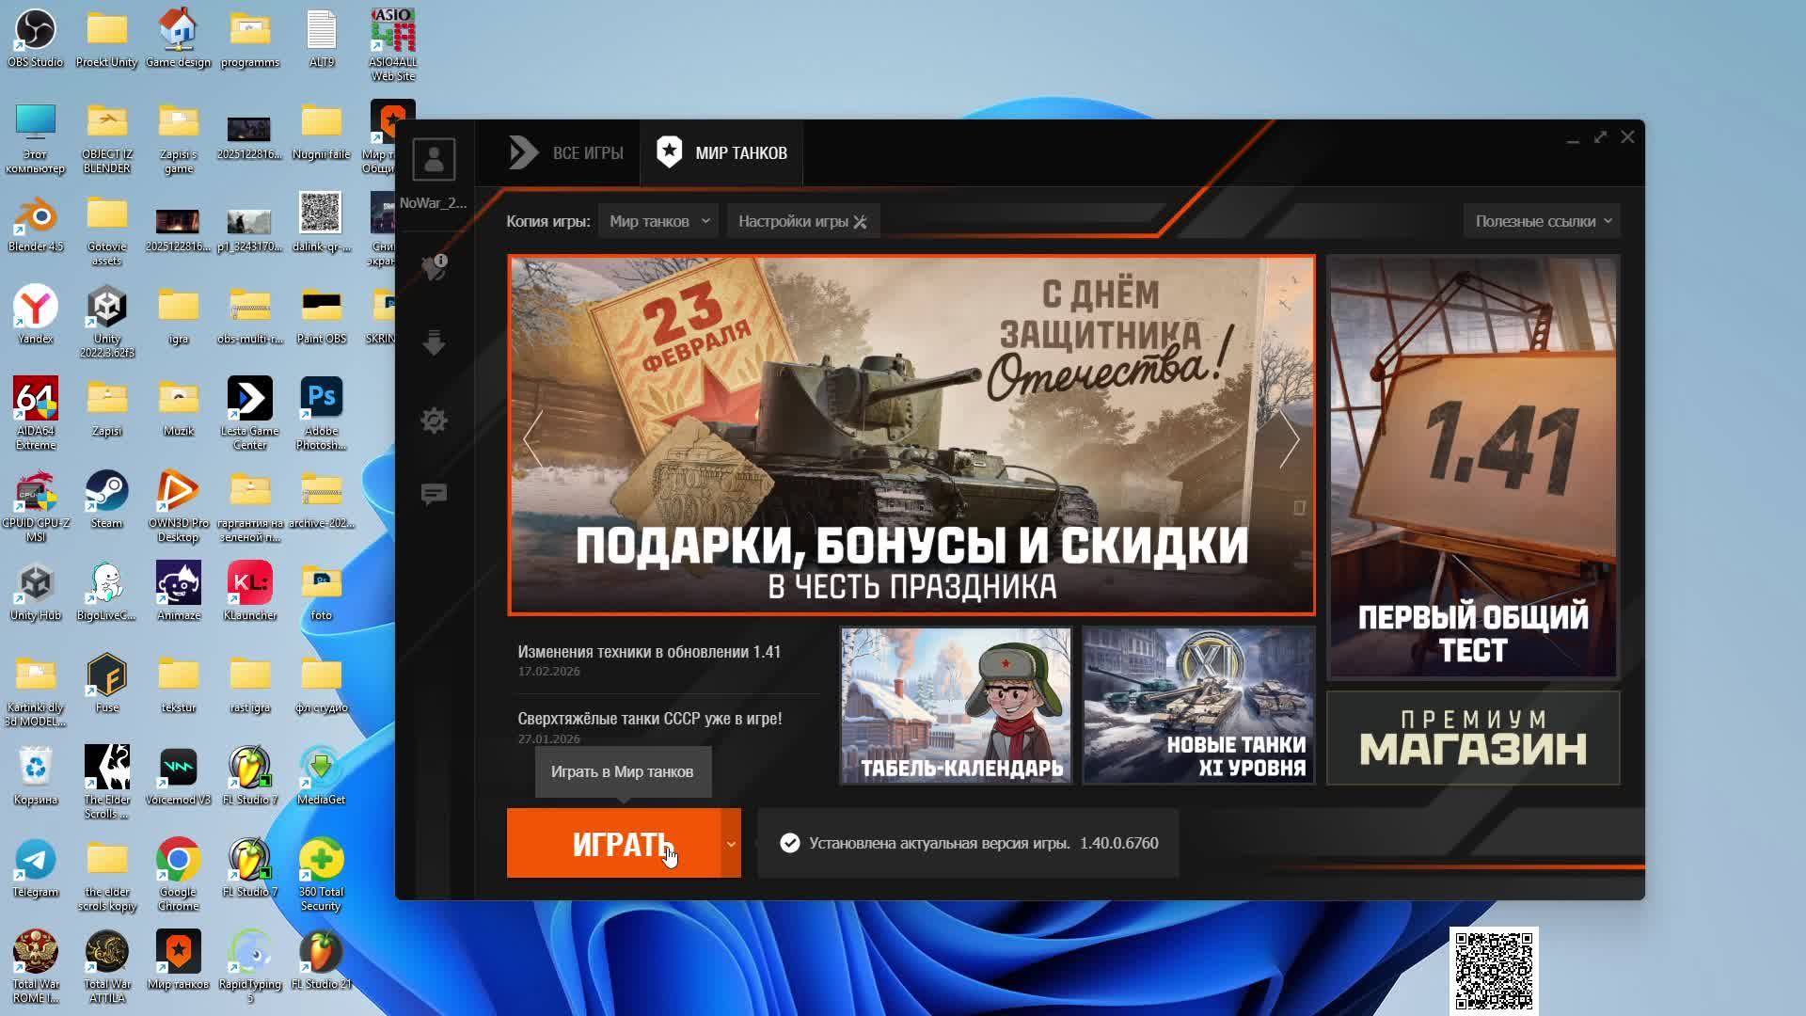This screenshot has width=1806, height=1016.
Task: Open news about update 1.41 changes
Action: [x=648, y=652]
